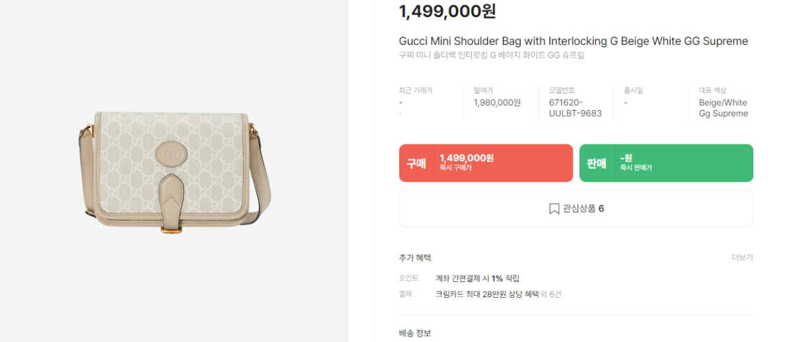
Task: Click the large 1,499,000원 price at top
Action: (x=447, y=11)
